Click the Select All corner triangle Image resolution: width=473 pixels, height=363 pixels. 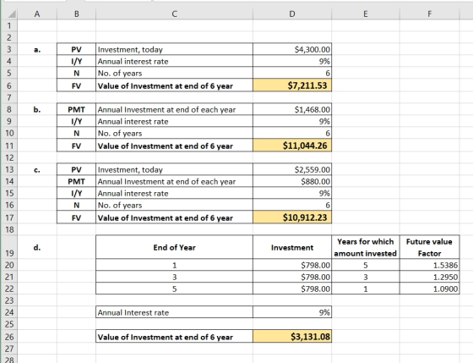pos(12,14)
